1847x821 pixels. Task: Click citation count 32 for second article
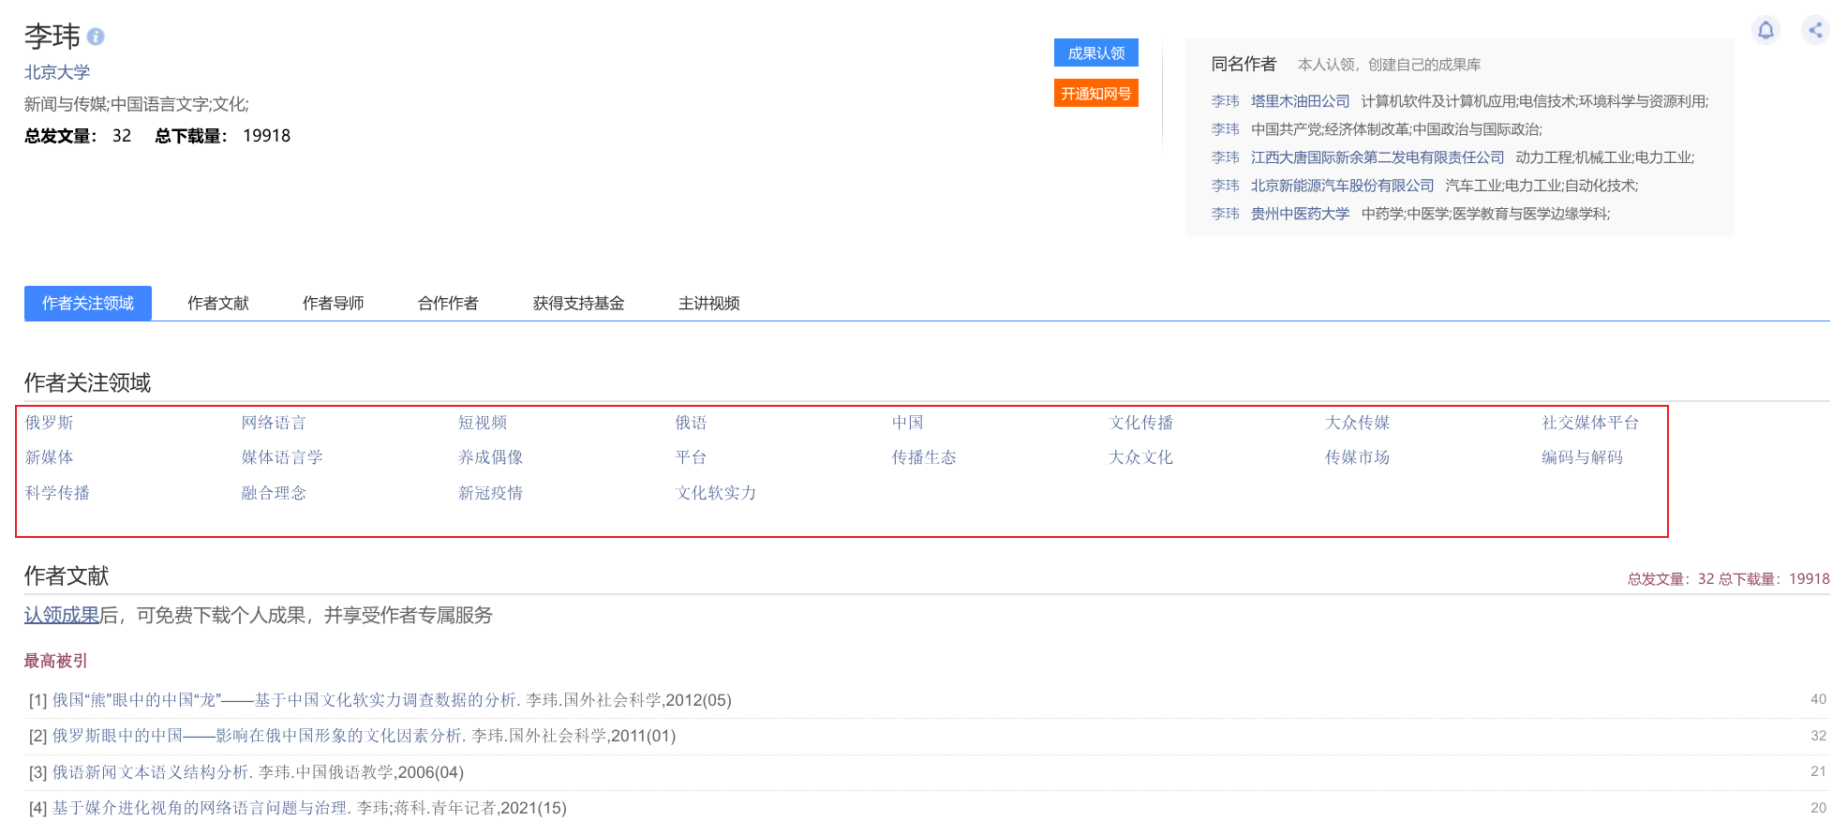[1818, 736]
